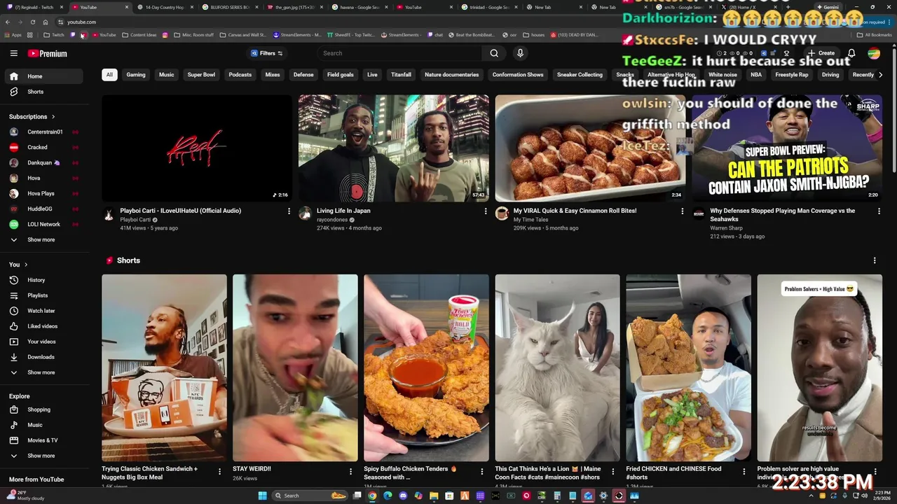Open the account avatar menu

(x=874, y=53)
